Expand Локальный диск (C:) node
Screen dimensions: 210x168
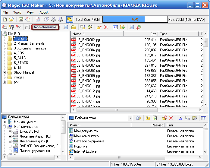tap(10, 137)
